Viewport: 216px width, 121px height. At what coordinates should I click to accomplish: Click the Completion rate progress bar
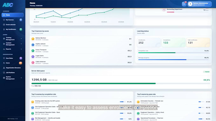[x=173, y=53]
